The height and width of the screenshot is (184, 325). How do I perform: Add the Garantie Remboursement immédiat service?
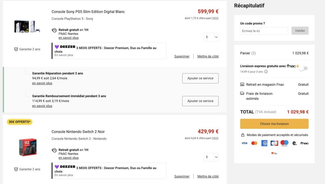click(200, 101)
